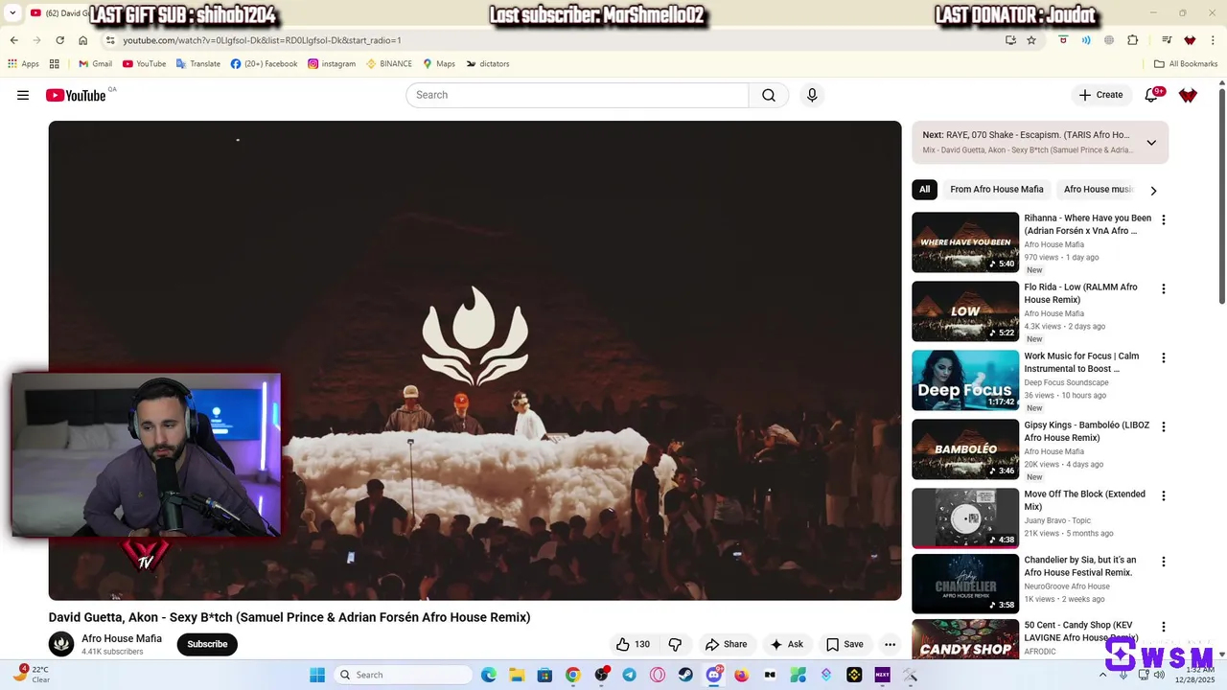Go back with the browser back arrow

click(13, 40)
